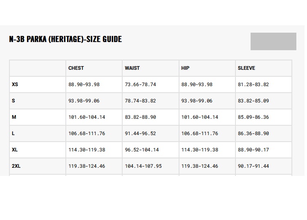Click L sleeve value 86.36-88.90
The height and width of the screenshot is (220, 307).
click(253, 133)
